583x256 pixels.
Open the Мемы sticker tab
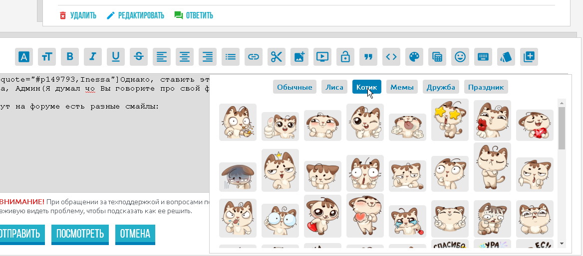click(x=402, y=87)
